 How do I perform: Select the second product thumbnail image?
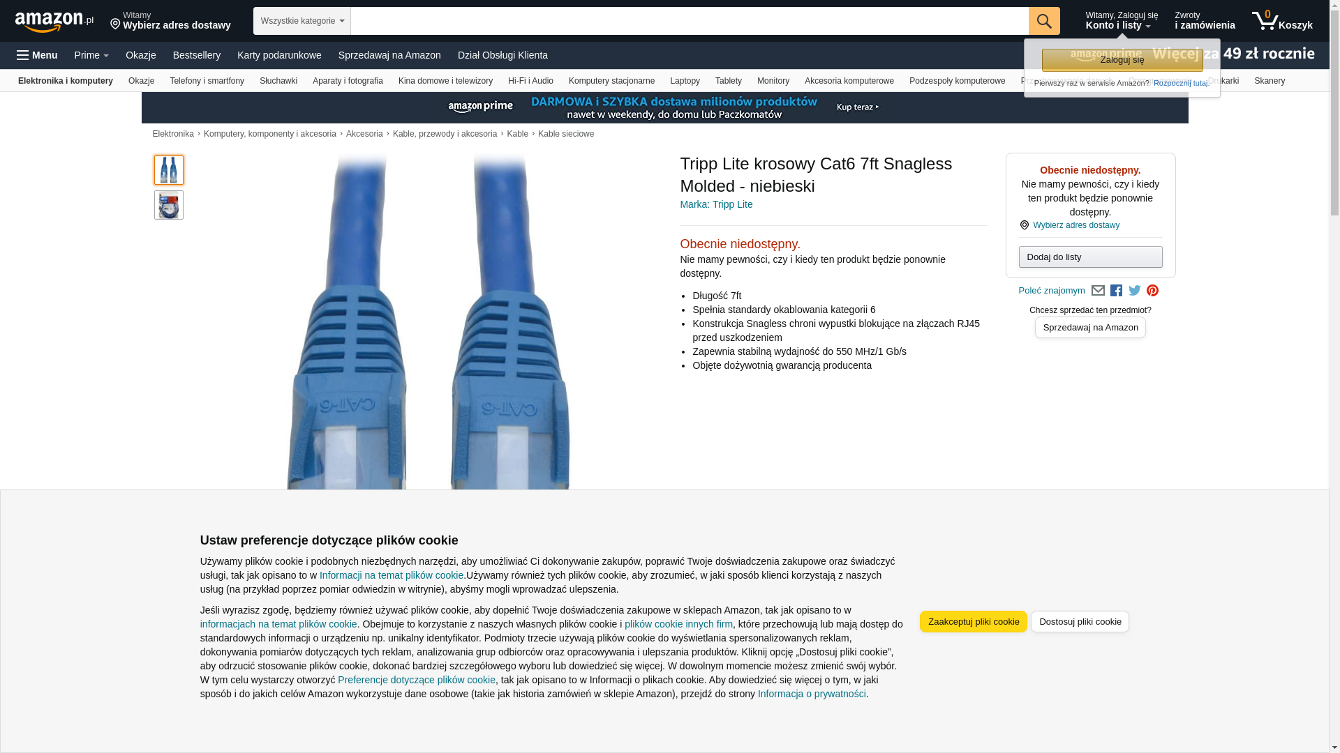(x=169, y=205)
